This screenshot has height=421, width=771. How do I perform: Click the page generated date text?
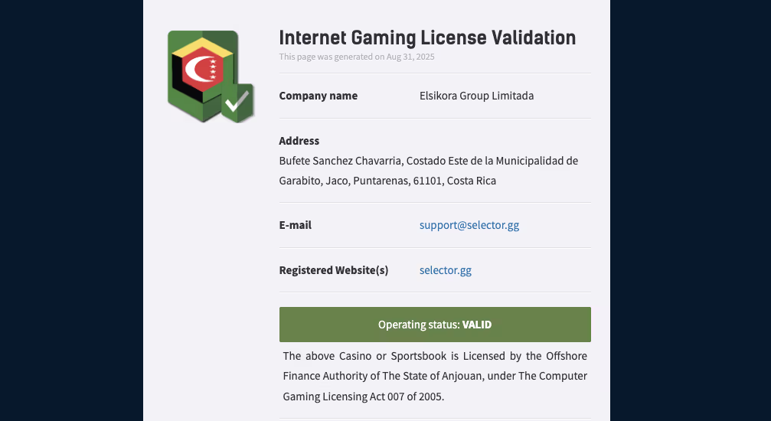(x=357, y=57)
